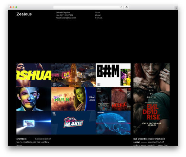Image resolution: width=186 pixels, height=157 pixels.
Task: Open the Vitality Blast thumbnail
Action: pos(73,122)
